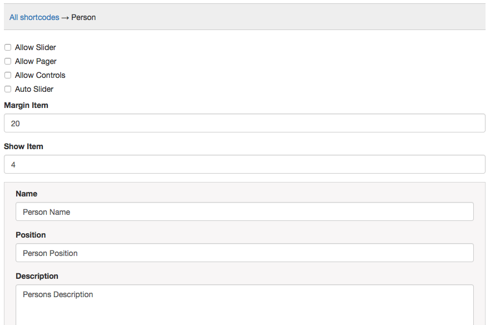The width and height of the screenshot is (490, 325).
Task: Toggle the Allow Controls checkbox
Action: (x=8, y=75)
